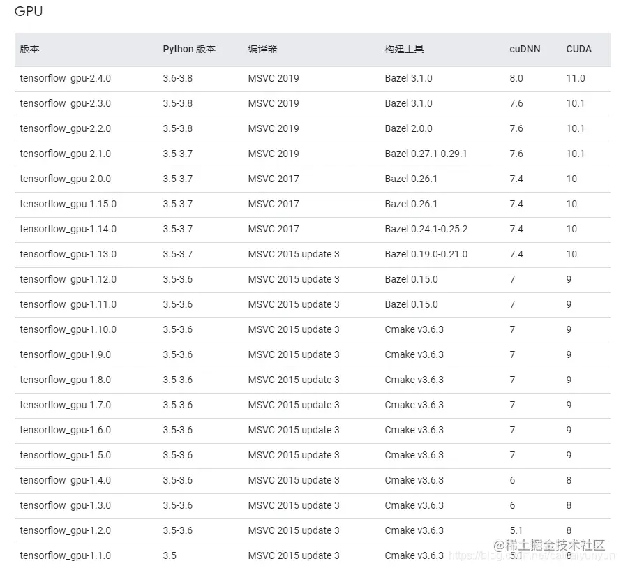
Task: Click CUDA '9' in the tensorflow_gpu-1.6.0 row
Action: click(x=569, y=430)
